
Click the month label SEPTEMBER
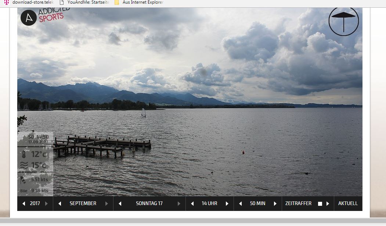pos(83,203)
